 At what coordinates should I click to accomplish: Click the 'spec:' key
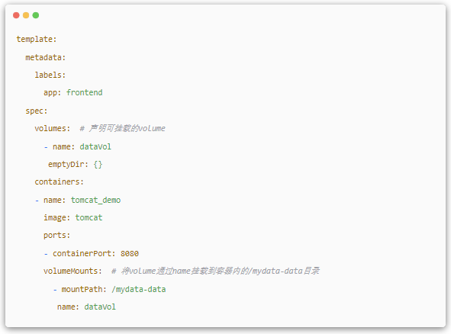coord(36,111)
